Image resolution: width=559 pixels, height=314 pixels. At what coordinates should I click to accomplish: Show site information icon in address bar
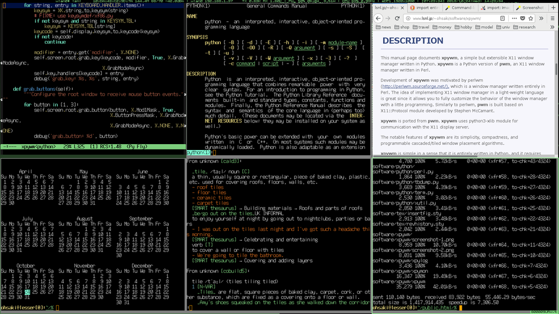[x=408, y=19]
